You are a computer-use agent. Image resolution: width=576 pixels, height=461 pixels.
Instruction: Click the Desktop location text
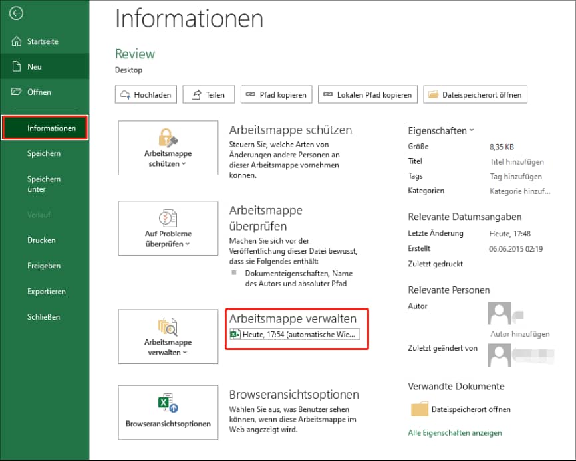[128, 70]
